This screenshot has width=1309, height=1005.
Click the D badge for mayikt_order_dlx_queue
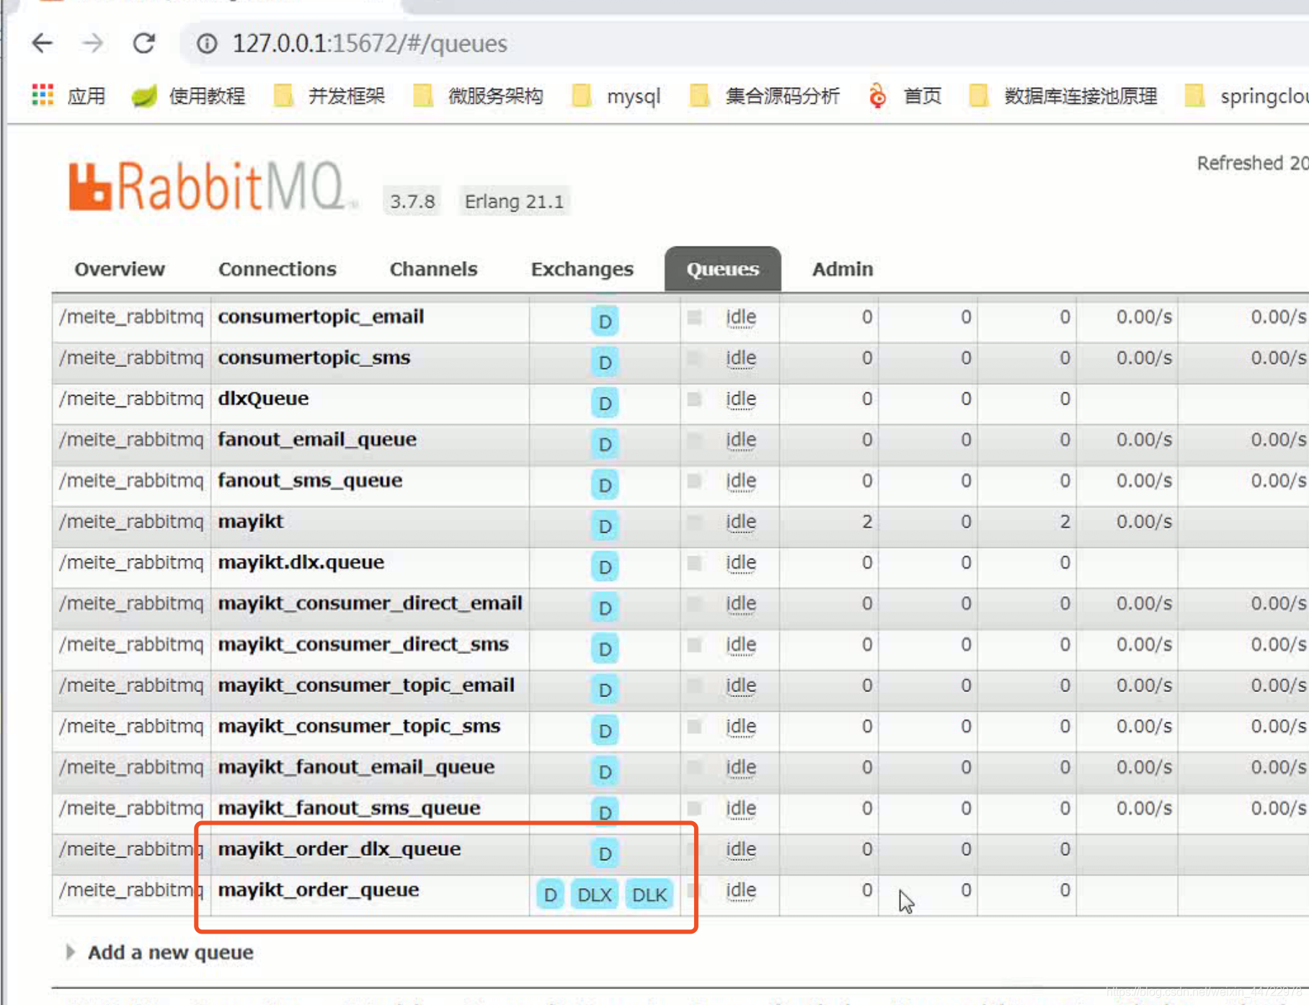pyautogui.click(x=605, y=854)
